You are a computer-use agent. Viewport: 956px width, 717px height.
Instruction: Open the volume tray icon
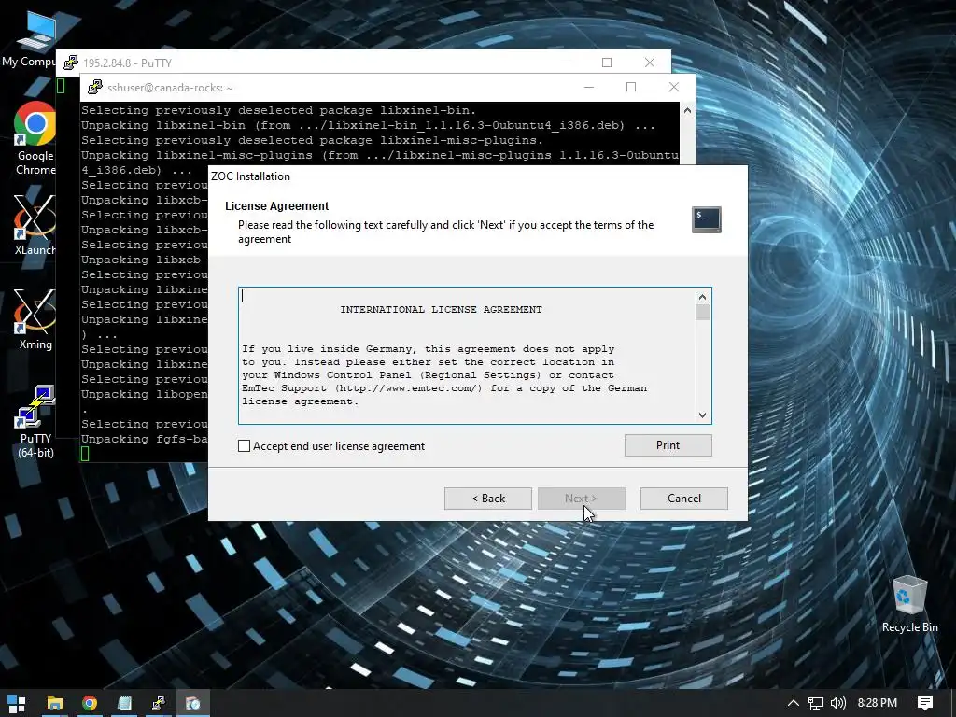(838, 703)
